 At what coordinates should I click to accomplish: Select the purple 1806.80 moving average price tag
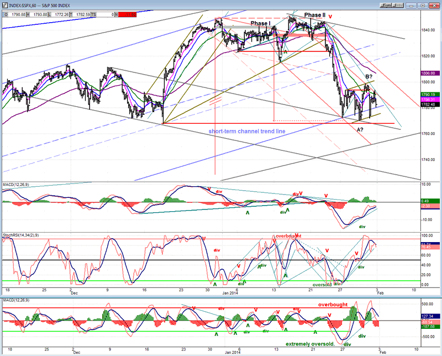tap(429, 73)
